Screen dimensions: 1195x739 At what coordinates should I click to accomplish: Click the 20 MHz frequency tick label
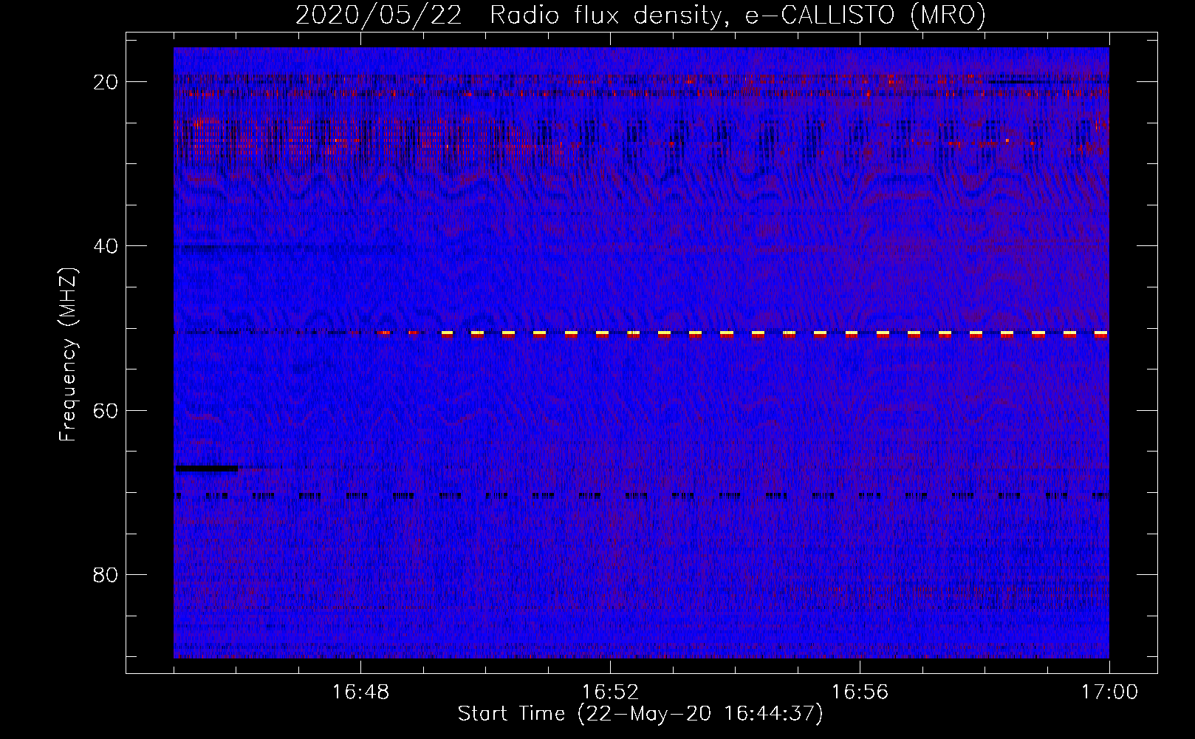click(x=106, y=82)
